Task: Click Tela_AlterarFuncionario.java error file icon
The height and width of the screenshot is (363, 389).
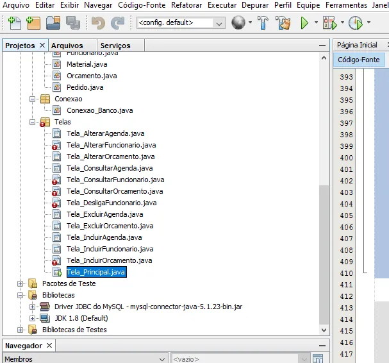Action: [x=56, y=145]
